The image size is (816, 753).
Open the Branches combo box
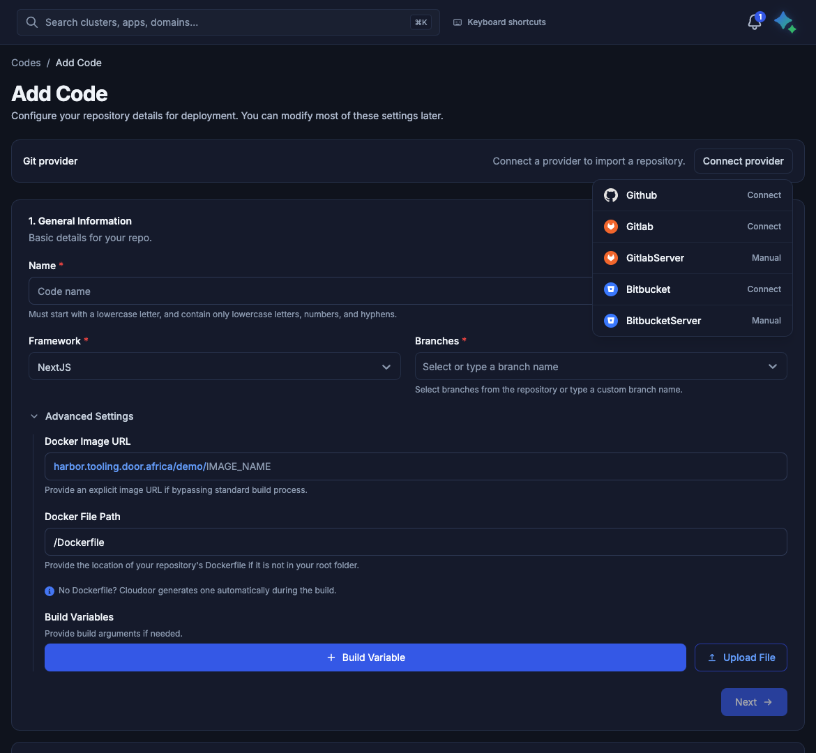click(600, 366)
